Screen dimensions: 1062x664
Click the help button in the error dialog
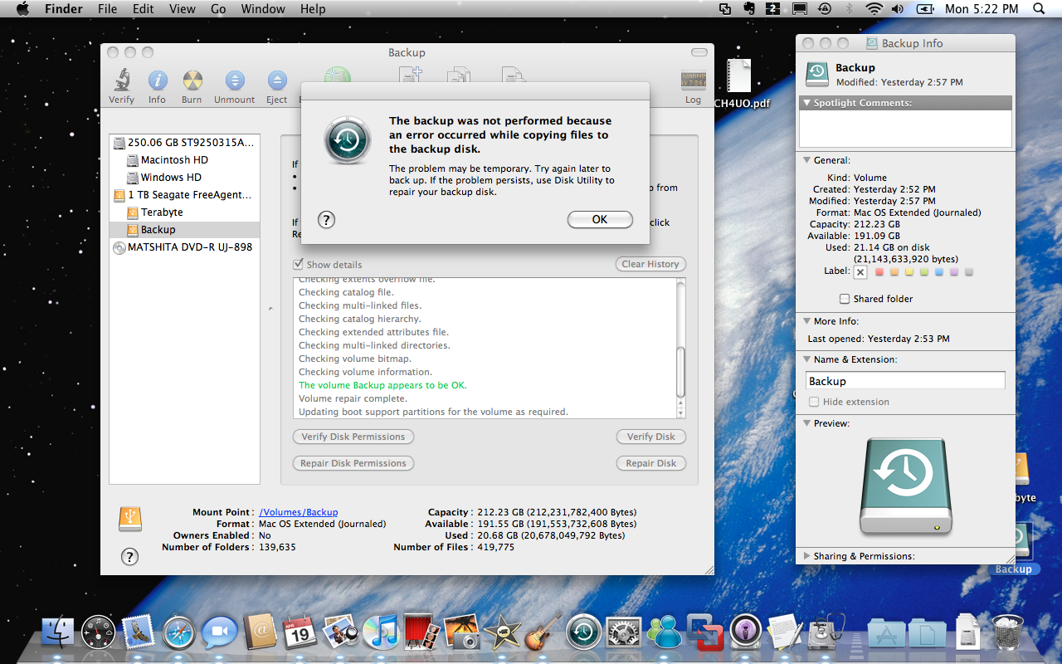(x=327, y=220)
